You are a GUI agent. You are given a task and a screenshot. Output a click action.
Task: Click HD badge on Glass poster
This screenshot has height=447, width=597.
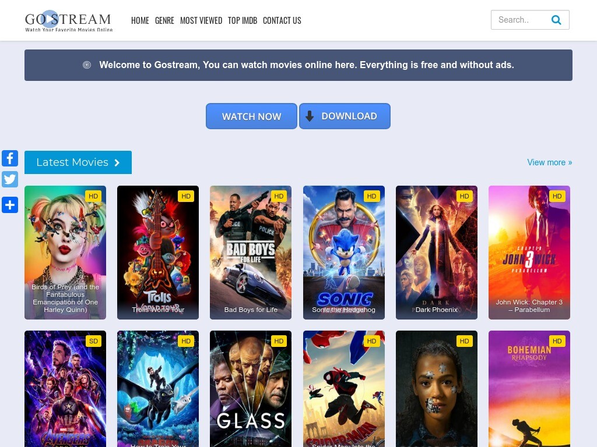[279, 341]
